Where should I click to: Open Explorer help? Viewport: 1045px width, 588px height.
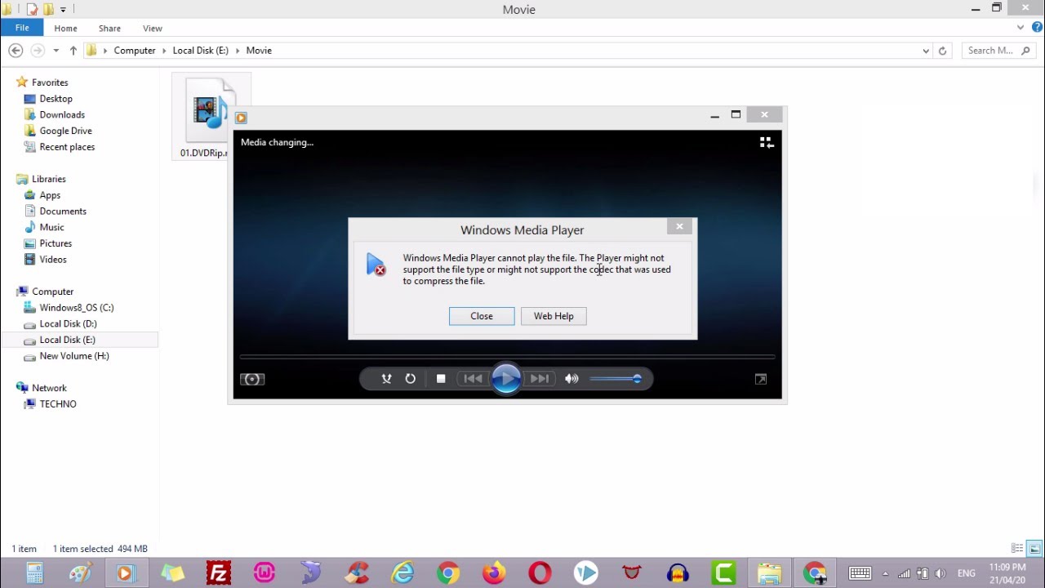pos(1038,28)
